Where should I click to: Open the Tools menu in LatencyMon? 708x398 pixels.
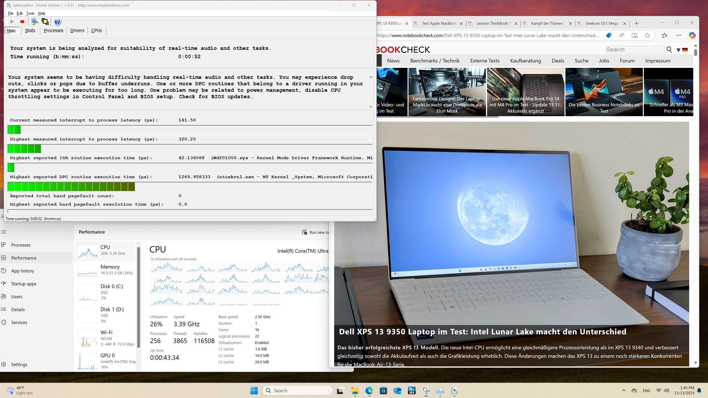[x=30, y=13]
